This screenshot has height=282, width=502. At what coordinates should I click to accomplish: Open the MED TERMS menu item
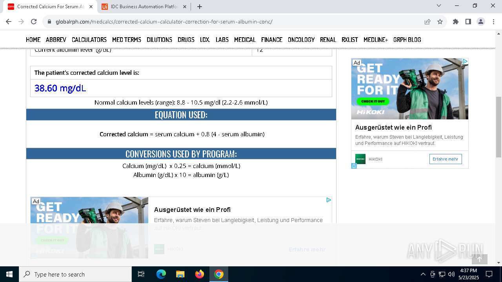127,40
